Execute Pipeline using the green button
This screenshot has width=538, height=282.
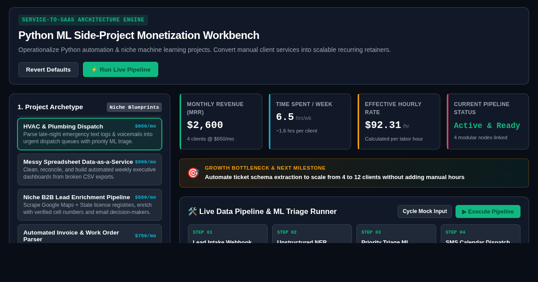[x=488, y=211]
